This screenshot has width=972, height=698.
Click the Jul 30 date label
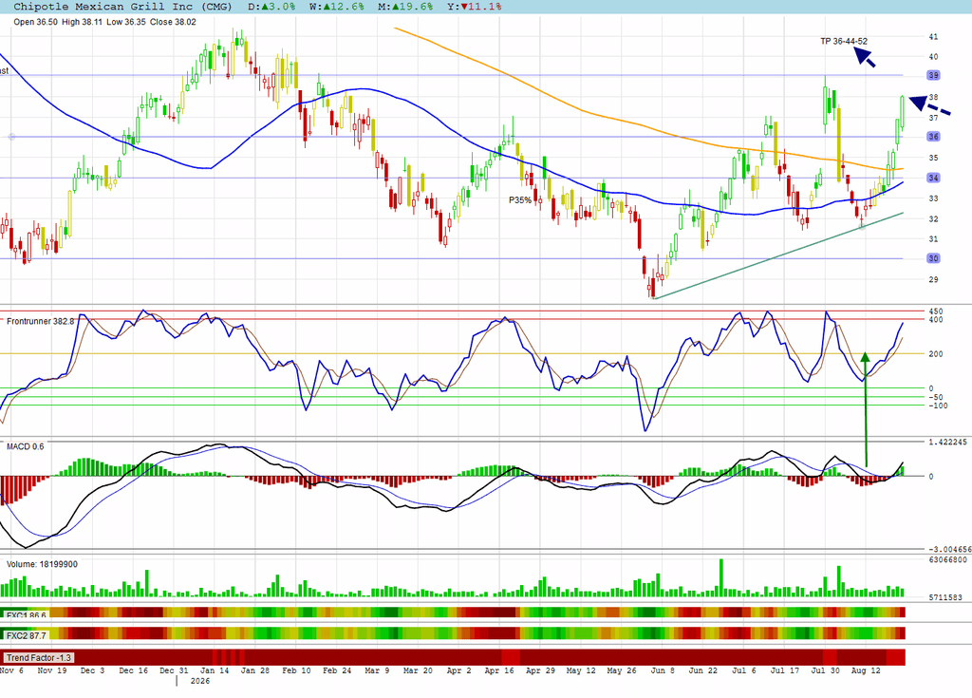pos(826,670)
